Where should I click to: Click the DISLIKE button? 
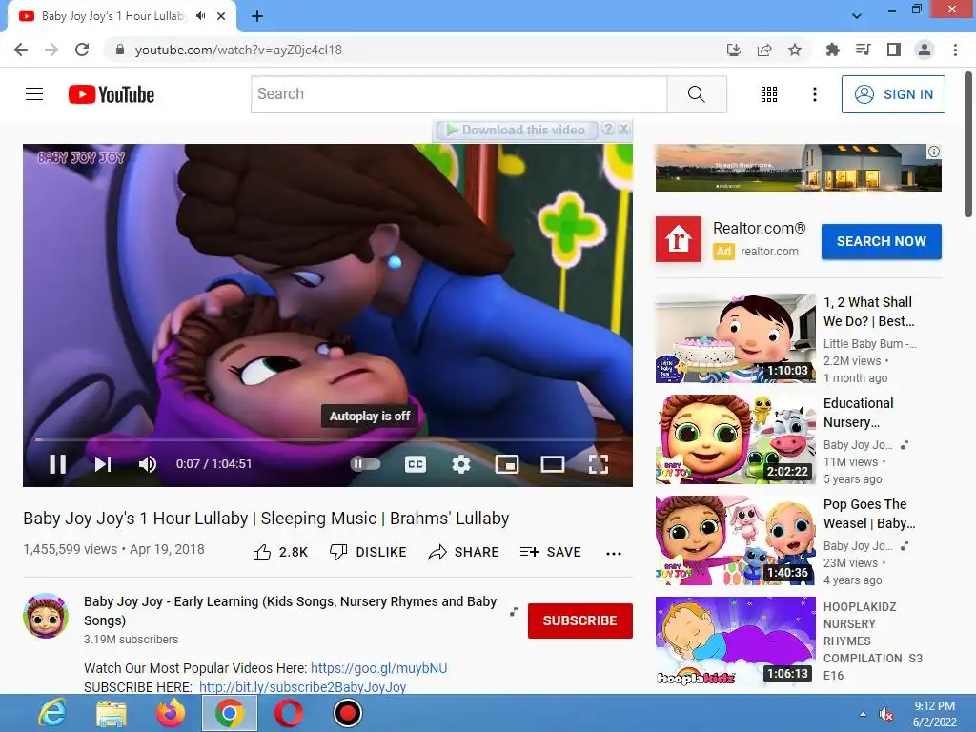(368, 552)
